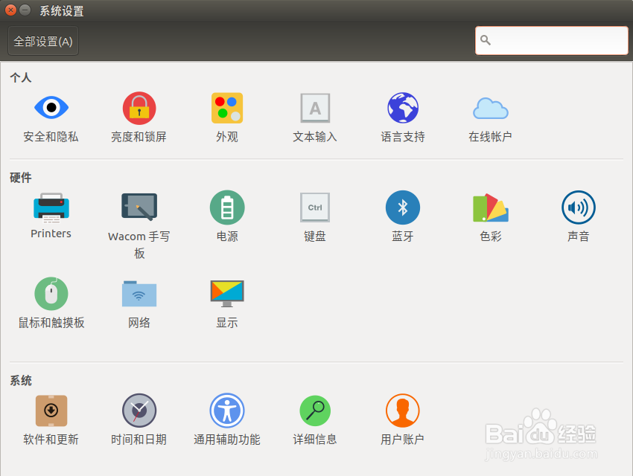Open 亮度和锁屏 padlock icon

[139, 108]
